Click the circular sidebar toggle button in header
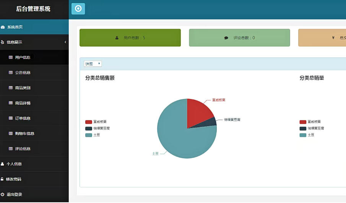346x203 pixels. [x=78, y=9]
